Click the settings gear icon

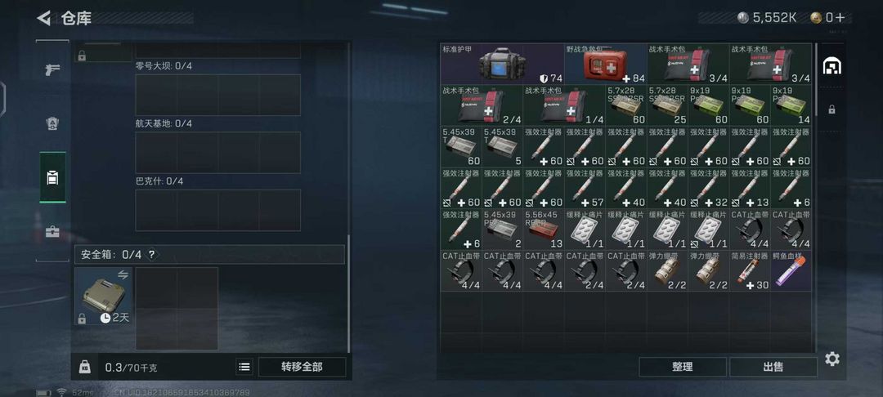tap(832, 359)
